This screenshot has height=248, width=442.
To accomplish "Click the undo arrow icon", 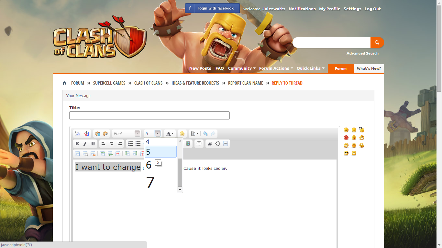I will tap(205, 134).
